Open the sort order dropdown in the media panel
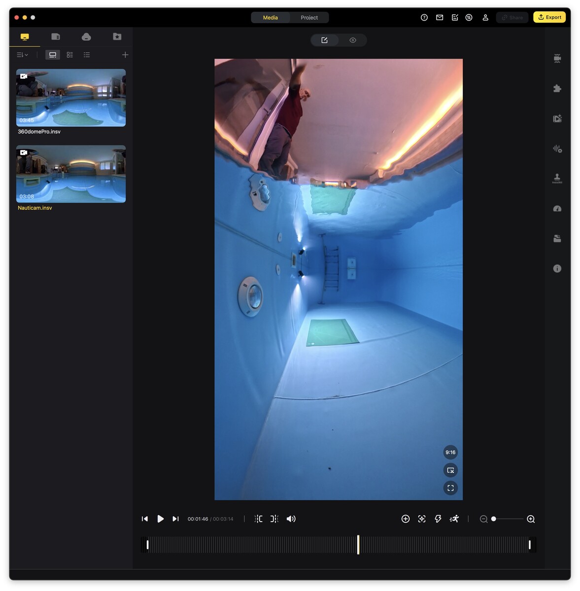Screen dimensions: 580x591 [22, 55]
